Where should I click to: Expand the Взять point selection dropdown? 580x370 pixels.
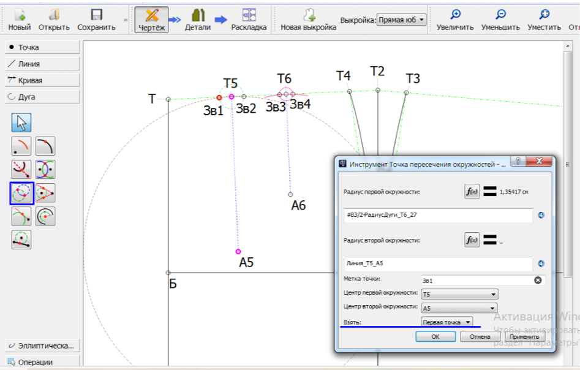(x=447, y=322)
